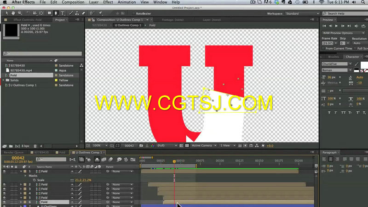Click the new folder icon in Project panel
The height and width of the screenshot is (207, 368).
pos(11,146)
